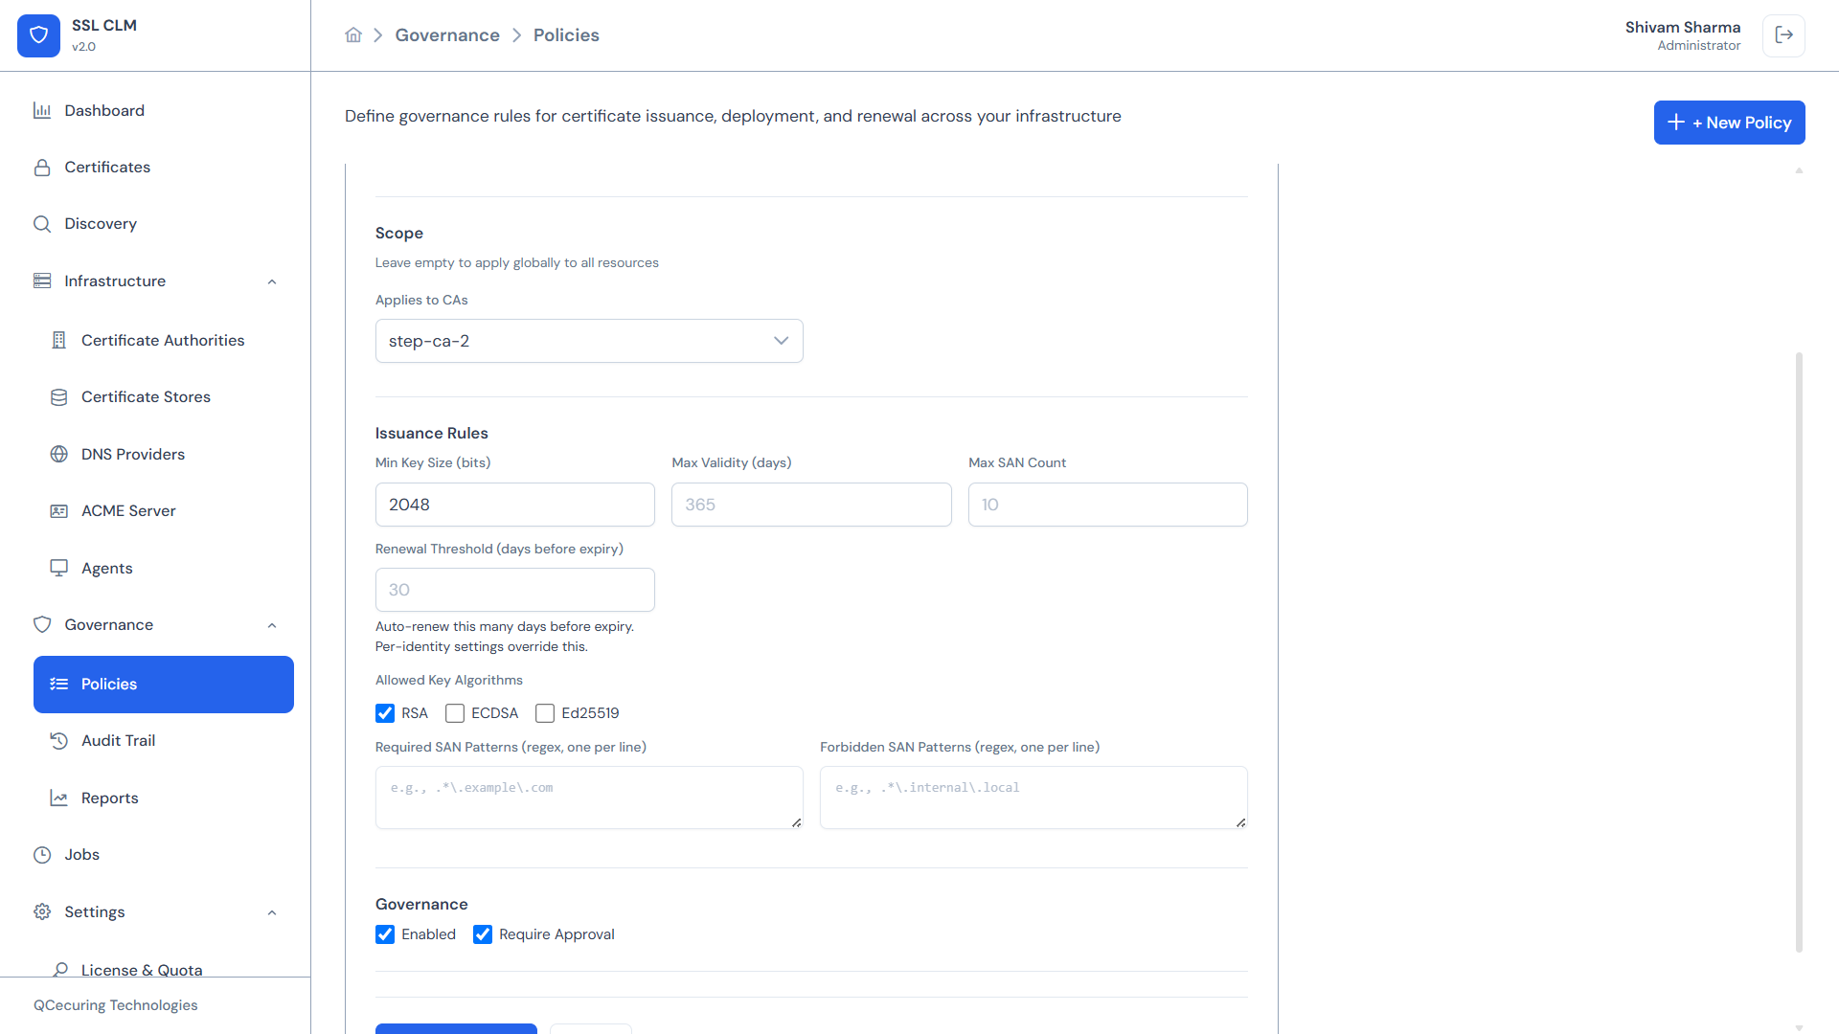Enable the ECDSA algorithm checkbox
Screen dimensions: 1839x1034
pos(455,713)
